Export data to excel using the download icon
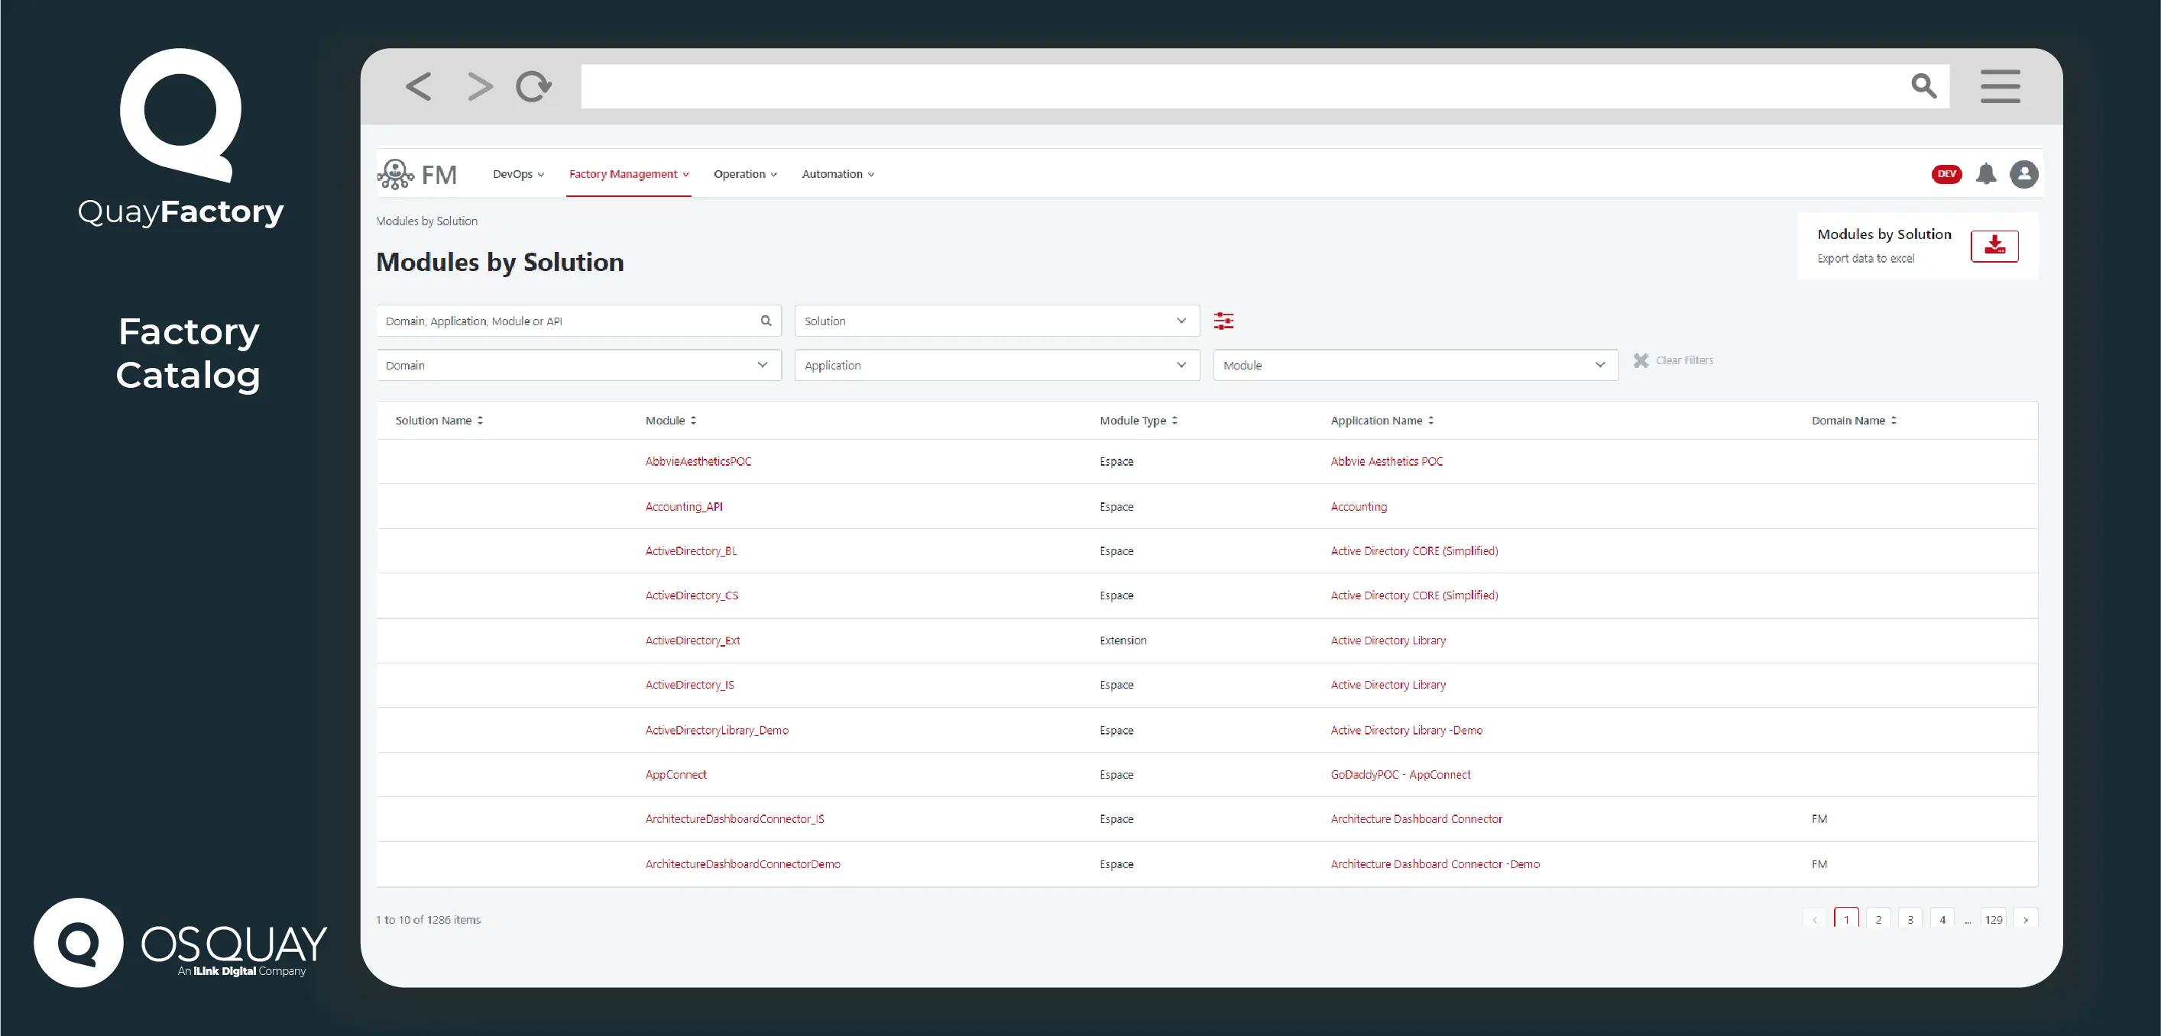 tap(1995, 246)
